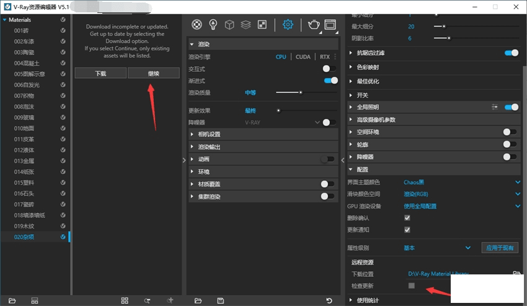The height and width of the screenshot is (306, 527).
Task: Collapse the right advanced panel arrow
Action: point(343,160)
